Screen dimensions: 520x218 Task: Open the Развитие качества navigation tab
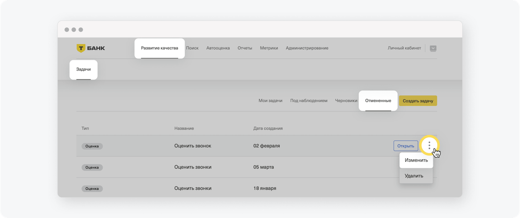point(160,48)
